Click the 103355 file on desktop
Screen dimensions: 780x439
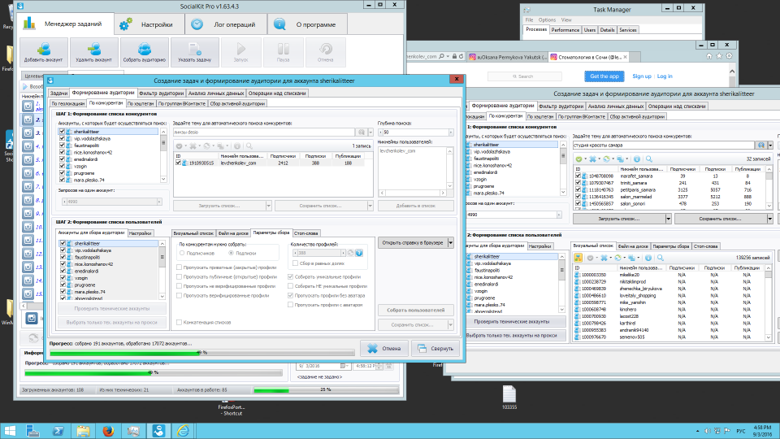pyautogui.click(x=509, y=398)
